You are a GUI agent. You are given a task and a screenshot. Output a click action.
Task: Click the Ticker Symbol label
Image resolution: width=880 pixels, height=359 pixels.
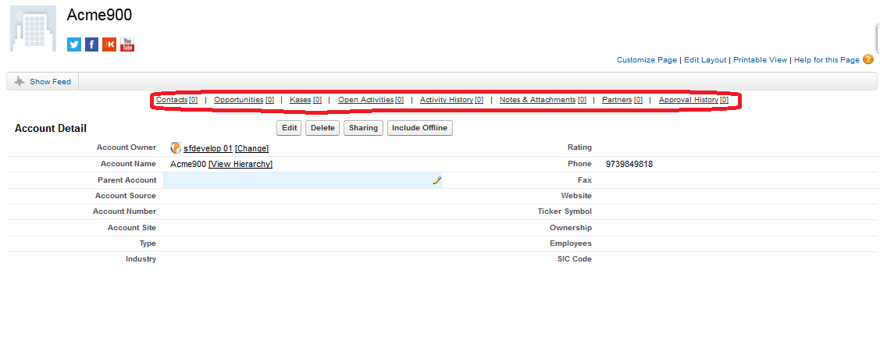pyautogui.click(x=565, y=211)
